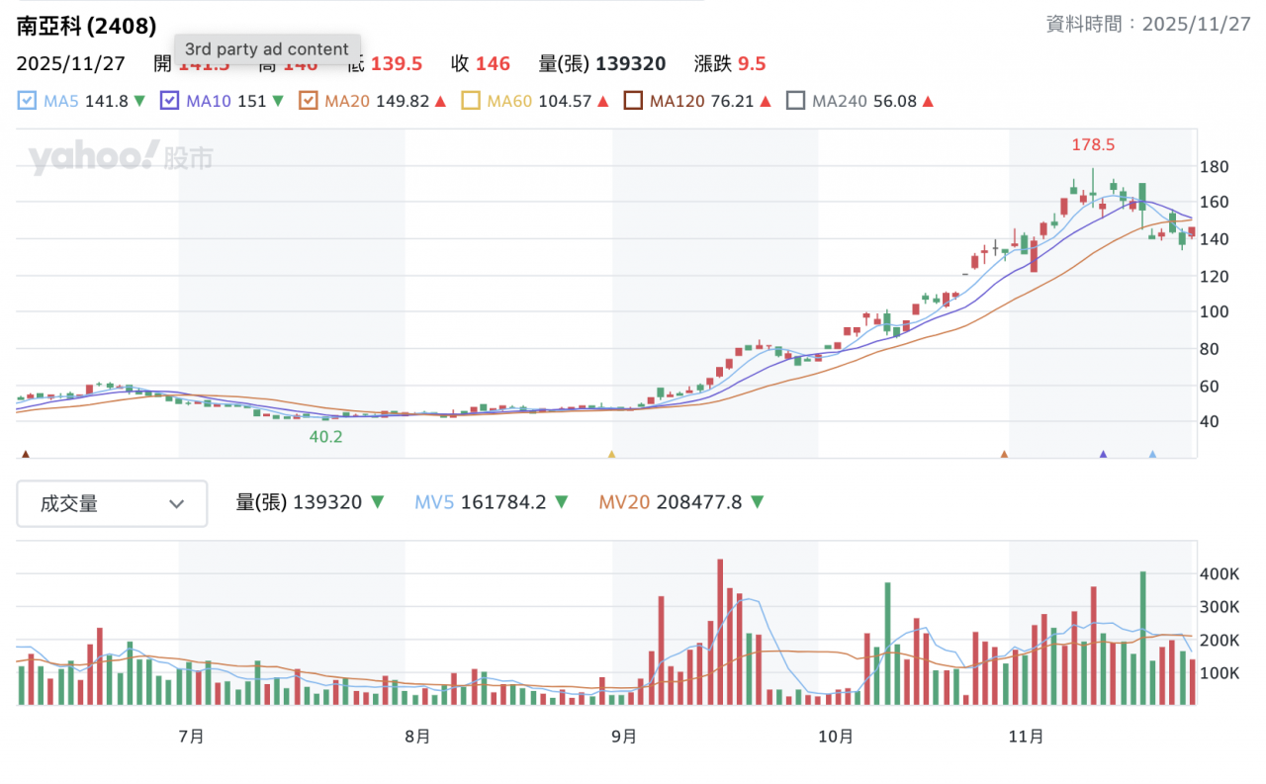Click the green down arrow beside MA5 value
Screen dimensions: 1266x784
point(139,101)
